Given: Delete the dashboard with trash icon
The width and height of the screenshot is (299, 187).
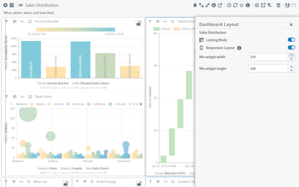Looking at the screenshot, I should pos(278,5).
